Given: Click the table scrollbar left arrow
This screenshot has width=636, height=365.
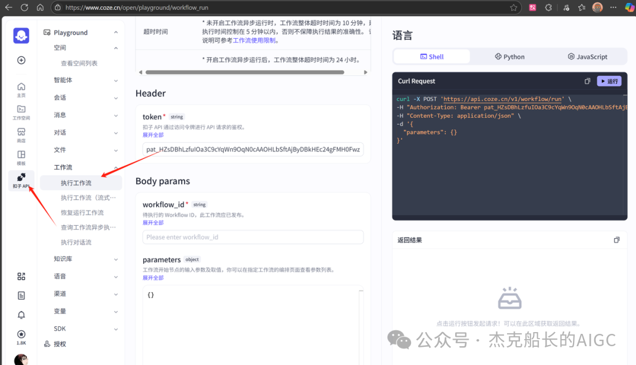Looking at the screenshot, I should [x=140, y=72].
